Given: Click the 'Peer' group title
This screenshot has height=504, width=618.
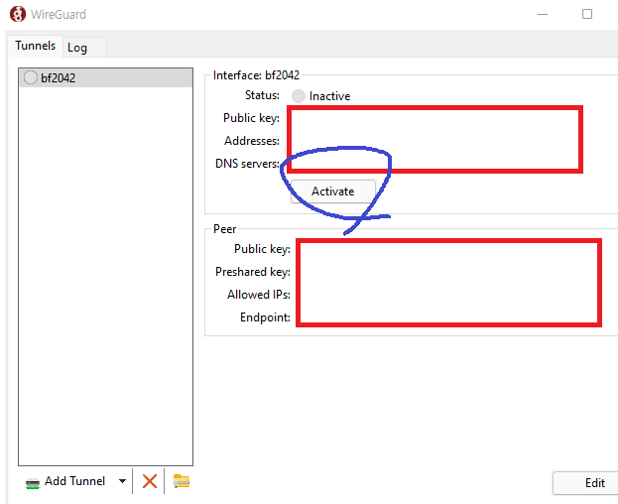Looking at the screenshot, I should (224, 229).
